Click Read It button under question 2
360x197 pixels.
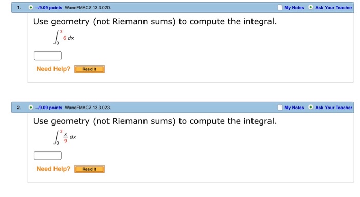tap(89, 169)
